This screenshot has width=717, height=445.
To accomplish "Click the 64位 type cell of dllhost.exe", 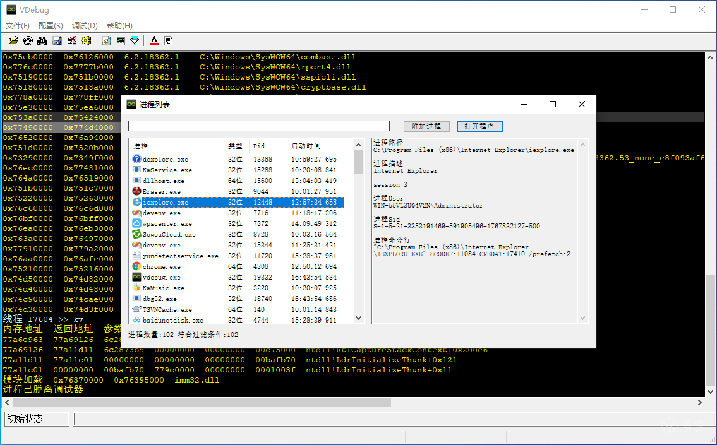I will coord(235,181).
